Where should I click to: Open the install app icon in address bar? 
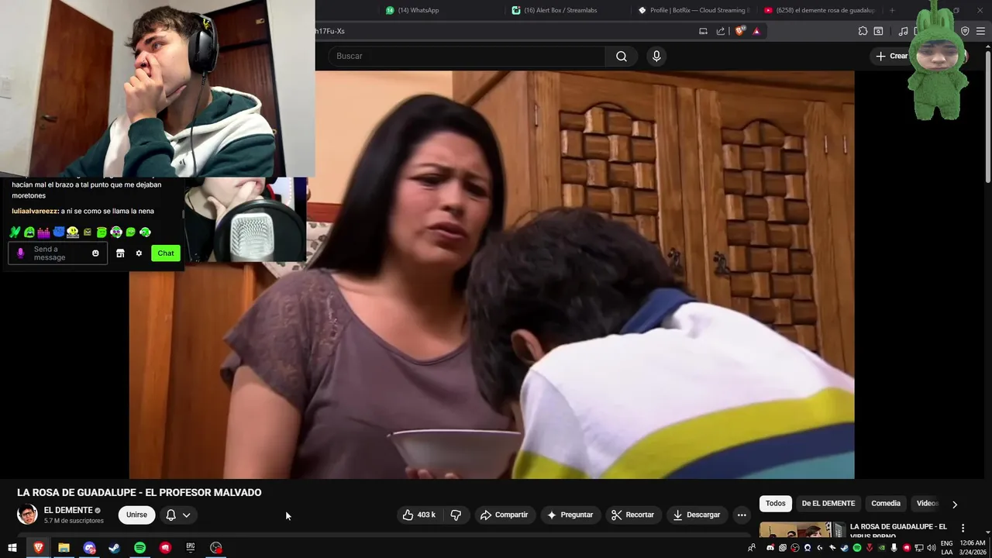click(x=703, y=31)
